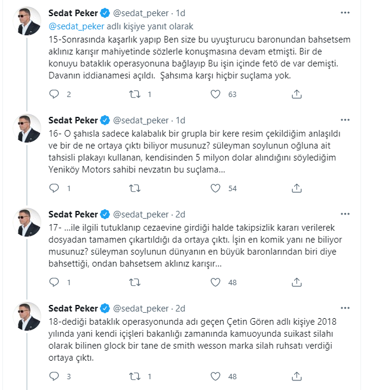This screenshot has height=390, width=373.
Task: Share tweet 16 via share icon
Action: tap(296, 188)
